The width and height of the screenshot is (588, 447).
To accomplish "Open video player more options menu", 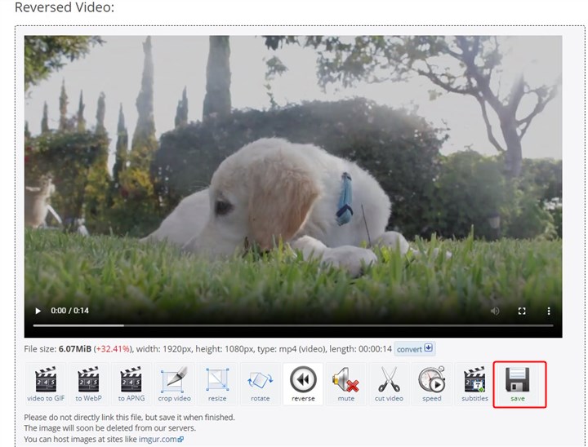I will [549, 311].
